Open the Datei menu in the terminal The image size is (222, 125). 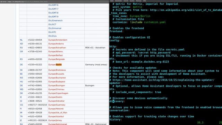(112, 1)
